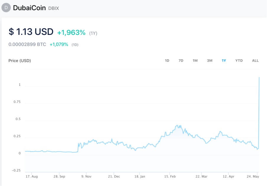Click the (1D) period label beside the BTC change

75,45
